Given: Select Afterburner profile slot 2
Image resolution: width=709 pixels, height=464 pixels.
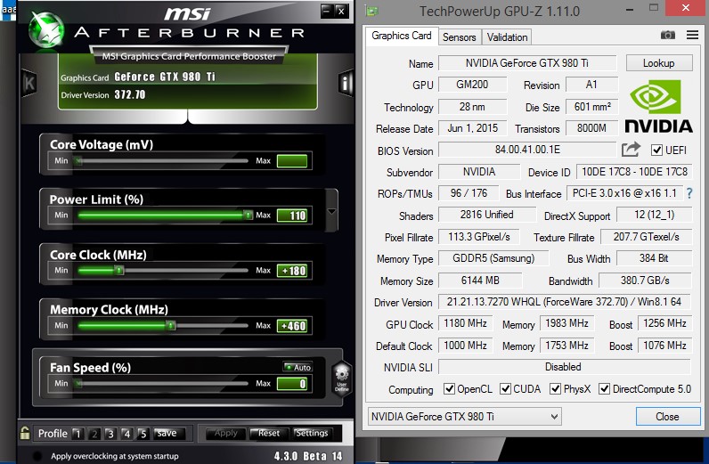Looking at the screenshot, I should tap(94, 434).
